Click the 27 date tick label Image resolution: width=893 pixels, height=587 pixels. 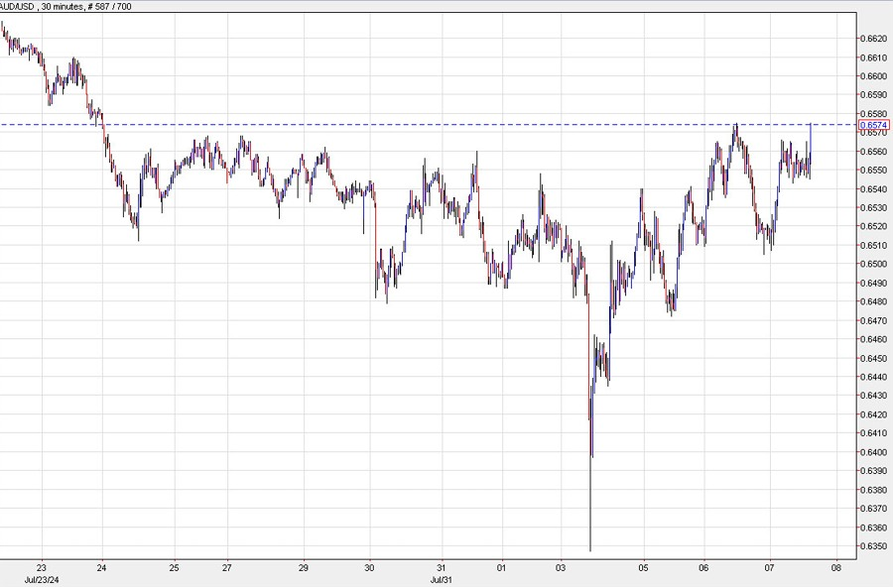(x=227, y=567)
